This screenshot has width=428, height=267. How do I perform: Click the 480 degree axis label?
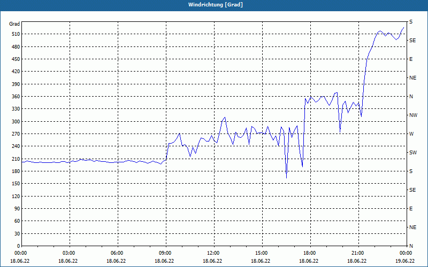coord(16,46)
